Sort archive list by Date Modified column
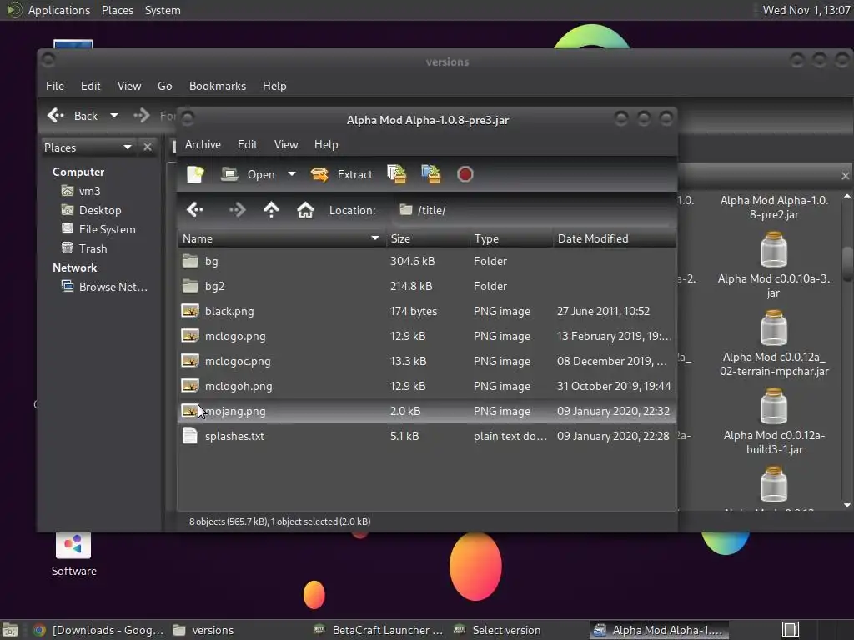The image size is (854, 640). click(x=615, y=238)
